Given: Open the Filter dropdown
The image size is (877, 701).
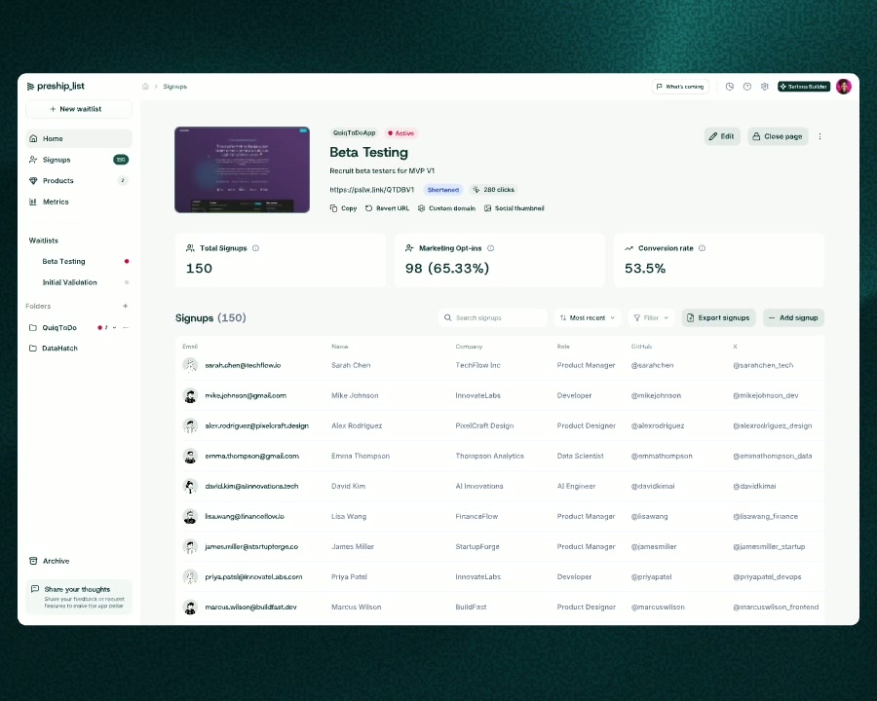Looking at the screenshot, I should [x=650, y=317].
